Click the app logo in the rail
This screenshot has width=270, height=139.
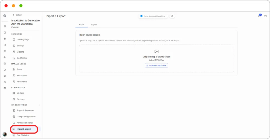pos(5,16)
